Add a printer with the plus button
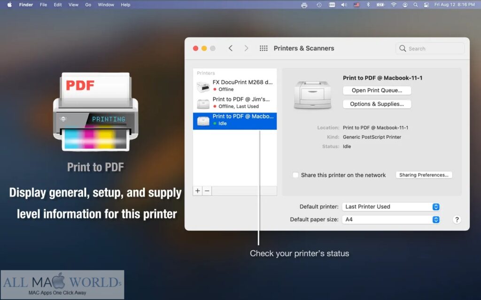The height and width of the screenshot is (300, 481). 198,191
